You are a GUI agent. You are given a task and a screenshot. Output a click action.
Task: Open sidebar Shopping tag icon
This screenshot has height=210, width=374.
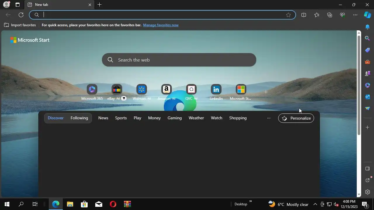[368, 50]
